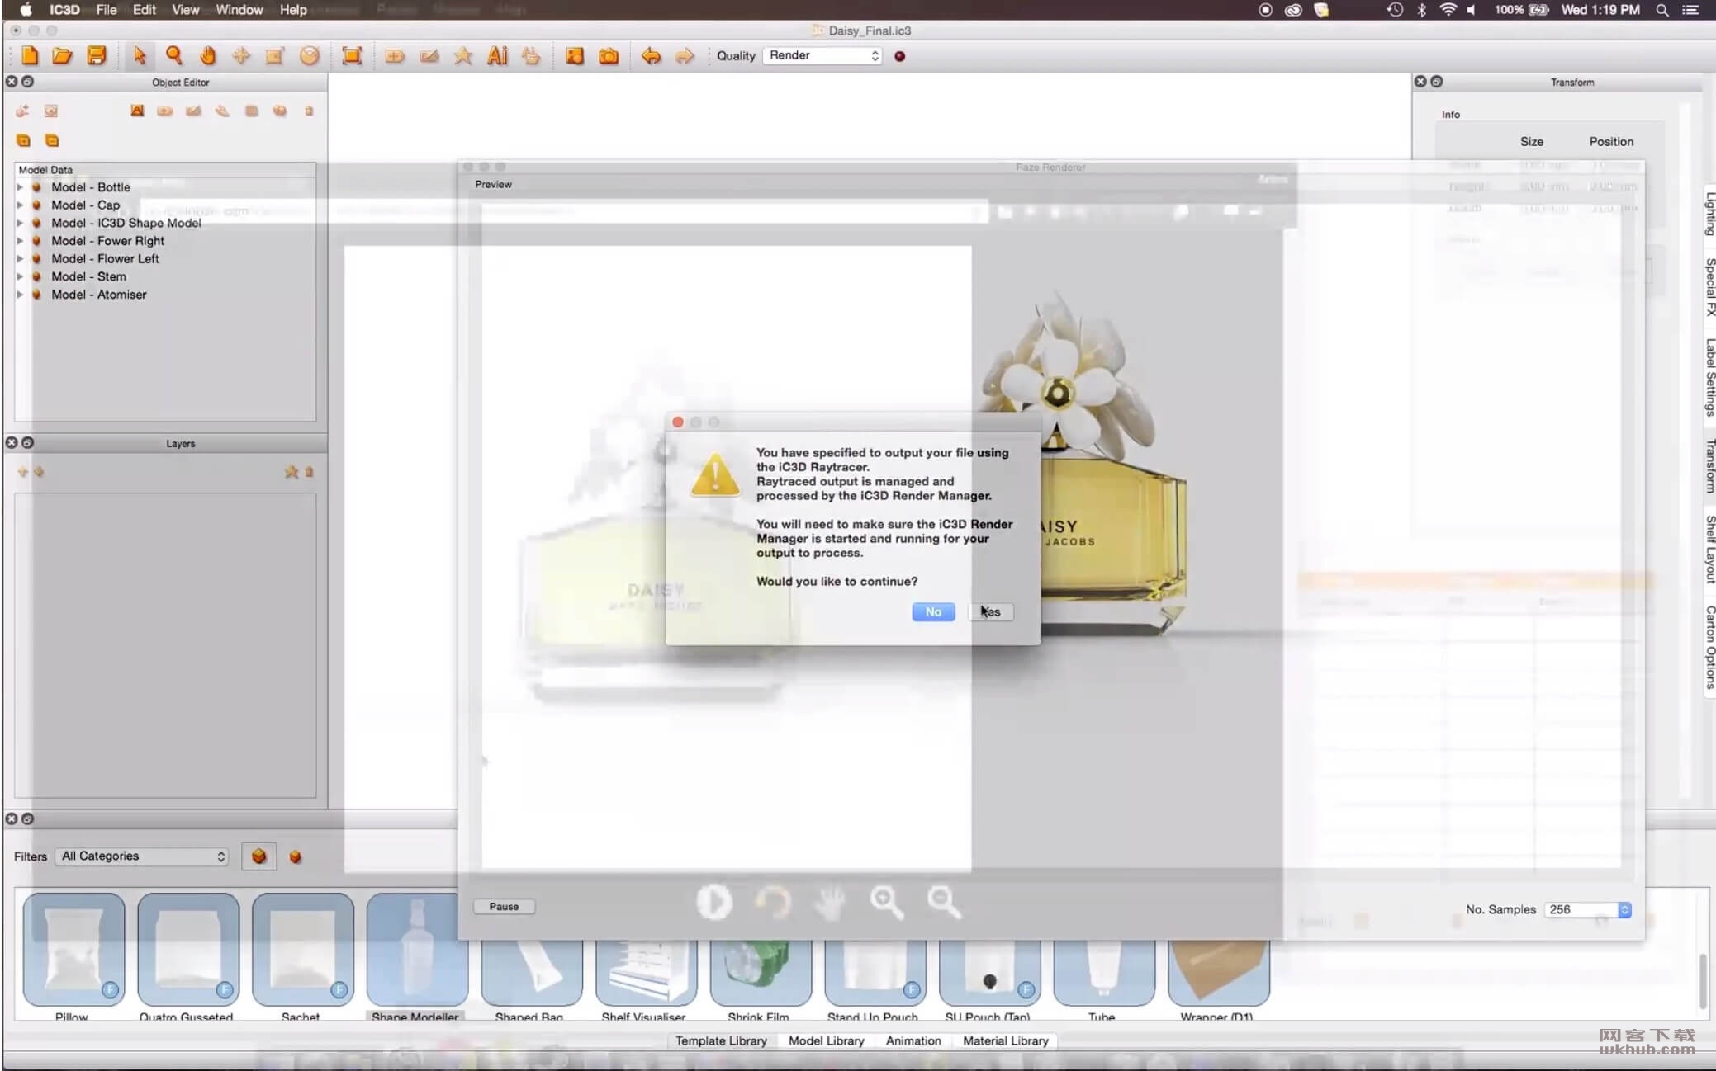The height and width of the screenshot is (1071, 1716).
Task: Open the Label Settings side tab
Action: [x=1709, y=377]
